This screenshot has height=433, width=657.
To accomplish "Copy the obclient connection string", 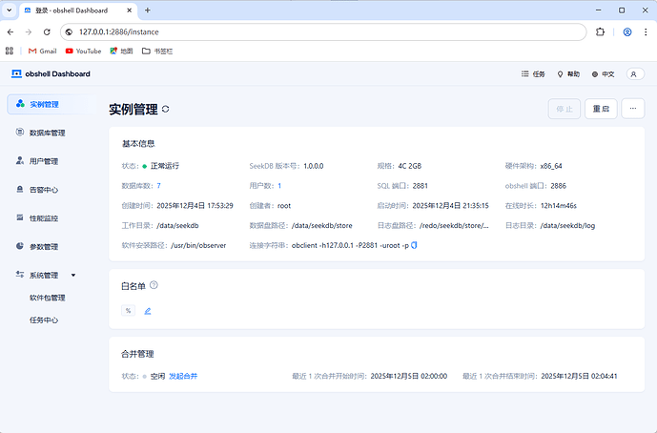I will click(415, 246).
